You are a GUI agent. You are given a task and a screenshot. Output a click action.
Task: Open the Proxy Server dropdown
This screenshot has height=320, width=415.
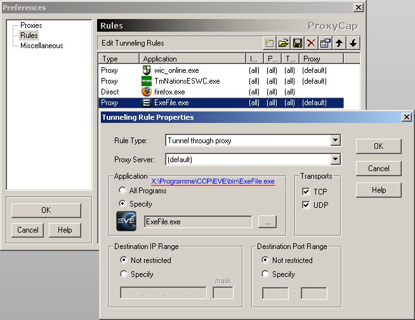(335, 159)
